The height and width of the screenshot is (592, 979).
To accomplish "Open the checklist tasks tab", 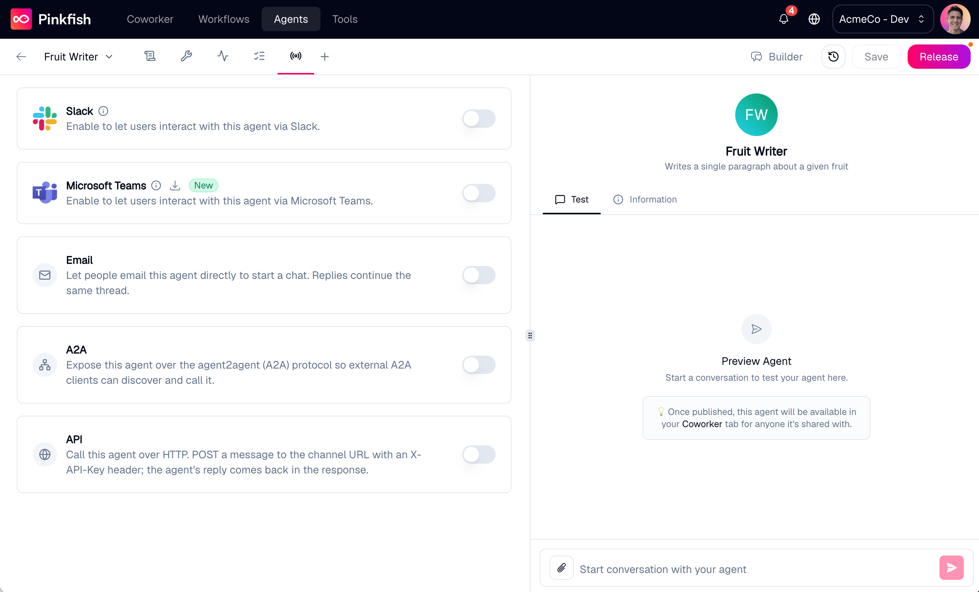I will (259, 56).
